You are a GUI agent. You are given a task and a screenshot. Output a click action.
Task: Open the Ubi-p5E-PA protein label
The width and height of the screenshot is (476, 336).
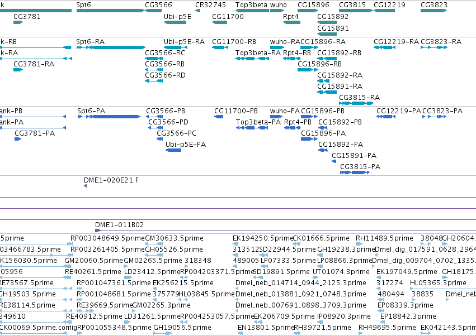pyautogui.click(x=186, y=145)
